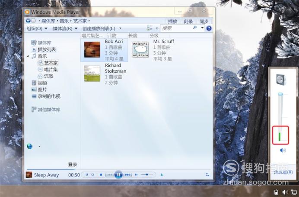This screenshot has height=197, width=299.
Task: Click the taskbar volume tray icon
Action: tap(285, 192)
